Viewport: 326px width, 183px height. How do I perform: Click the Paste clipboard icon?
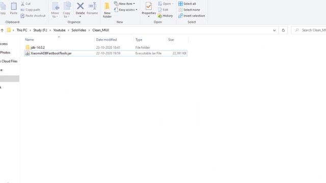pos(14,7)
